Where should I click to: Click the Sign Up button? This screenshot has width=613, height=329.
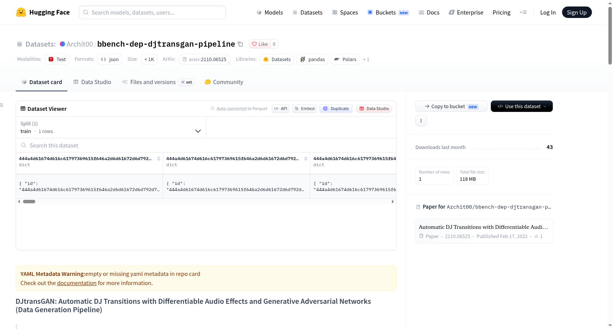(x=577, y=12)
